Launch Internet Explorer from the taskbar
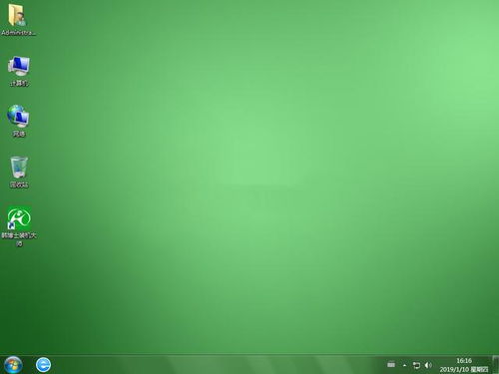This screenshot has width=499, height=374. coord(43,365)
